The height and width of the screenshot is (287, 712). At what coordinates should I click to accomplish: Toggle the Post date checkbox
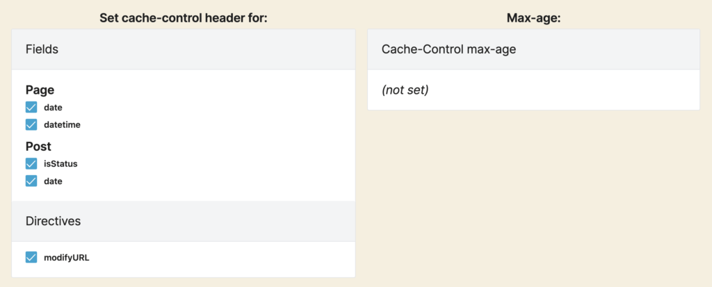[x=31, y=181]
